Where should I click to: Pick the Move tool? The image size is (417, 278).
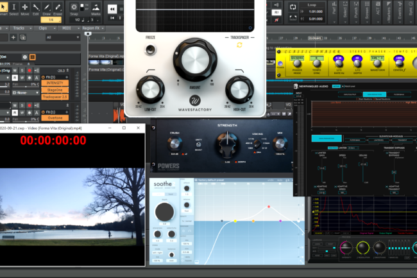click(25, 8)
